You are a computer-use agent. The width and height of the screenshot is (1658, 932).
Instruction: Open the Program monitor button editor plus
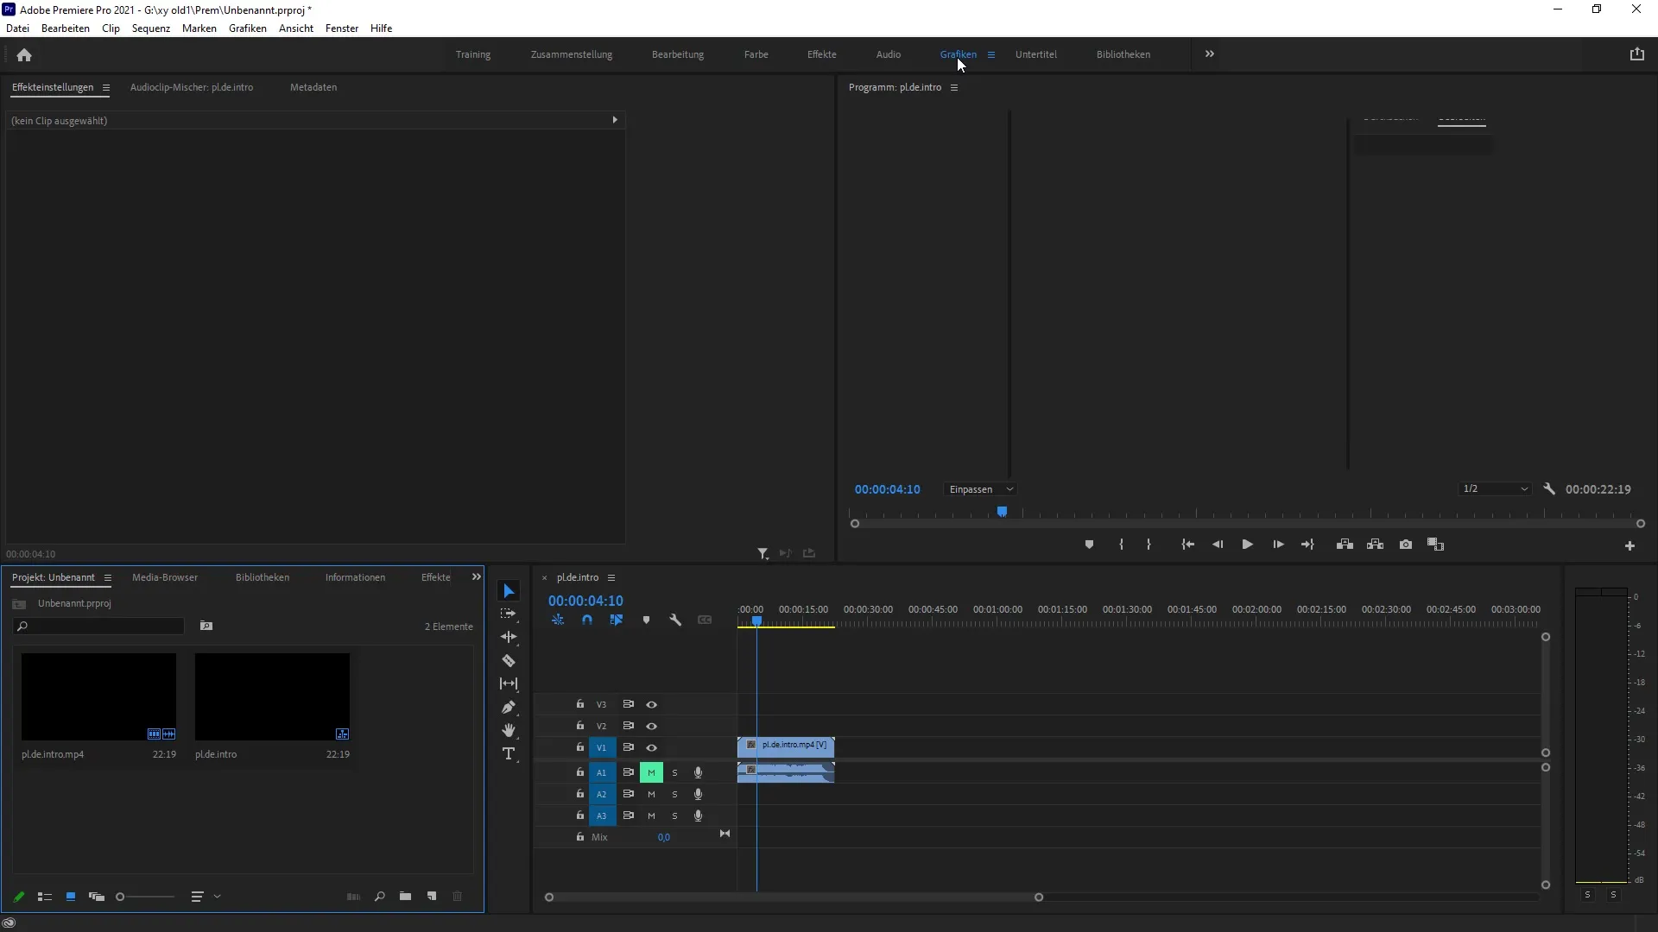1630,545
